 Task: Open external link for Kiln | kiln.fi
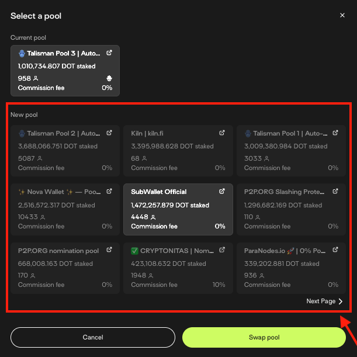(222, 133)
